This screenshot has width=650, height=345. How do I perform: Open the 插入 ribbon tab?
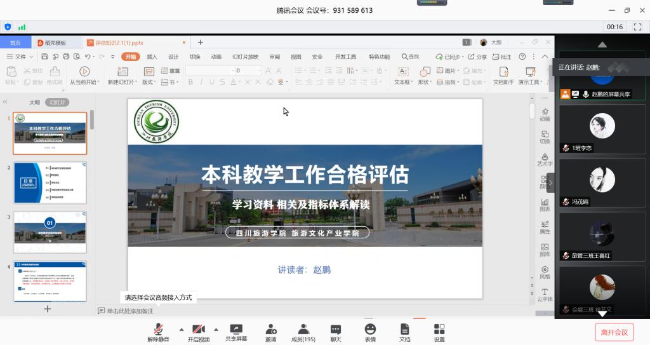coord(152,57)
